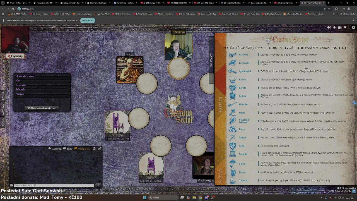Screen dimensions: 357x201
Task: Click Krevetka's player video
Action: pyautogui.click(x=178, y=47)
